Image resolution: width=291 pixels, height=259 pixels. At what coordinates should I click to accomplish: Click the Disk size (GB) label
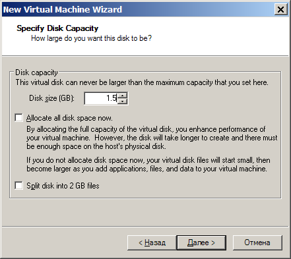pyautogui.click(x=52, y=98)
